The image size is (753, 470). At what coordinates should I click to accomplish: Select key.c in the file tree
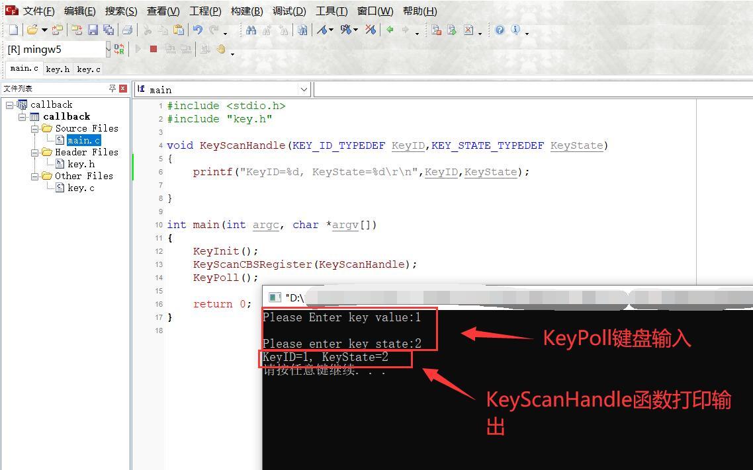pyautogui.click(x=81, y=188)
